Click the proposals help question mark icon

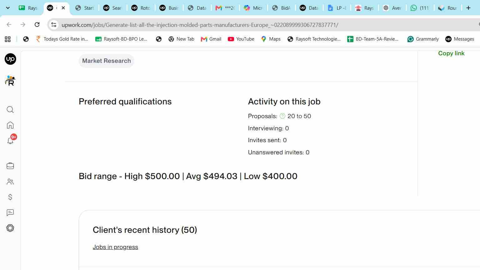tap(282, 116)
